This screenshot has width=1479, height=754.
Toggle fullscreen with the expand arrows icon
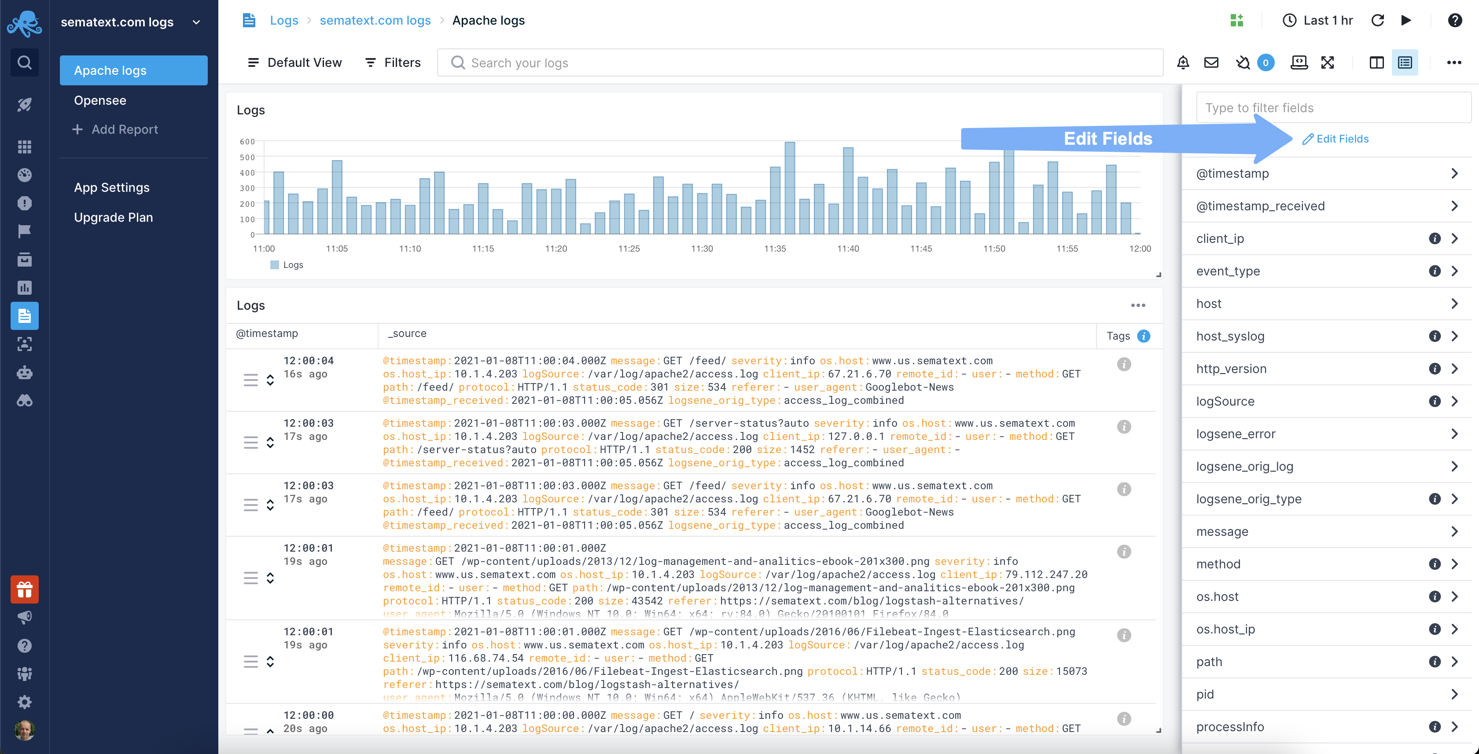tap(1328, 62)
